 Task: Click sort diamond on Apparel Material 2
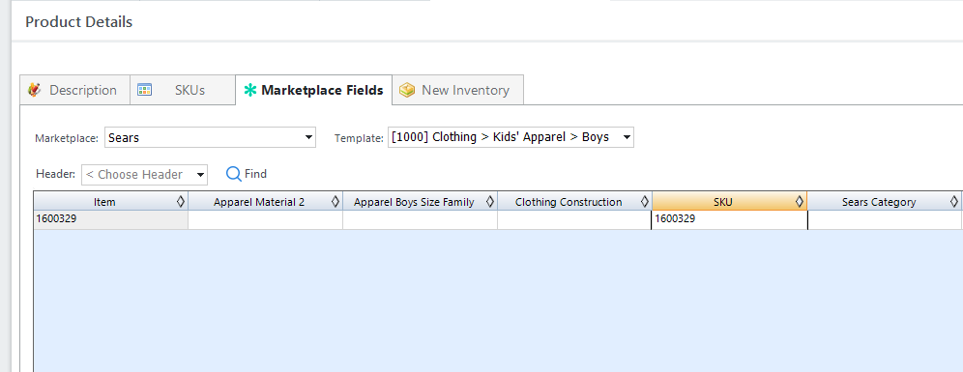(x=336, y=201)
